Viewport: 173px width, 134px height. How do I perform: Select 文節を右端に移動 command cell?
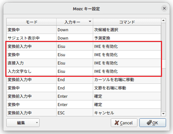pos(127,88)
